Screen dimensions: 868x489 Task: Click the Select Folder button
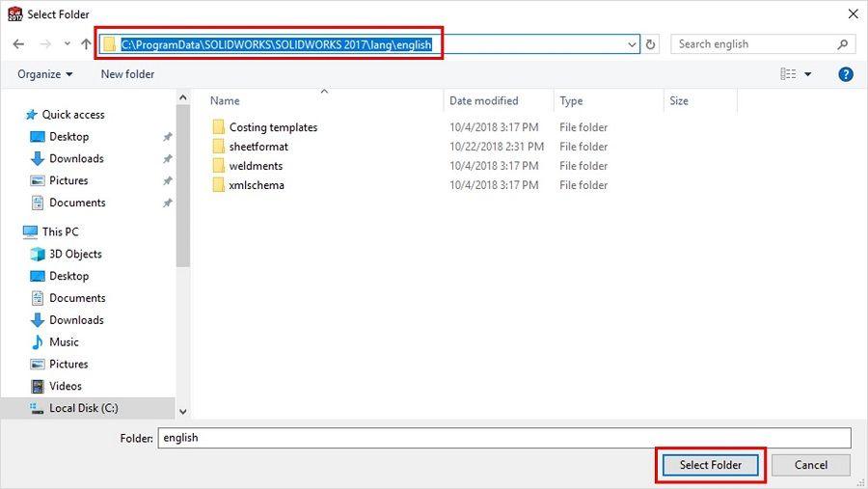click(x=711, y=465)
